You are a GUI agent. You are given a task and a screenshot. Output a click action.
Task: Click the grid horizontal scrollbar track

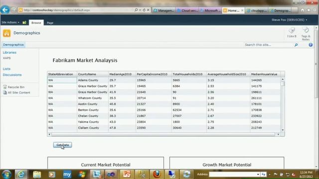coord(163,134)
